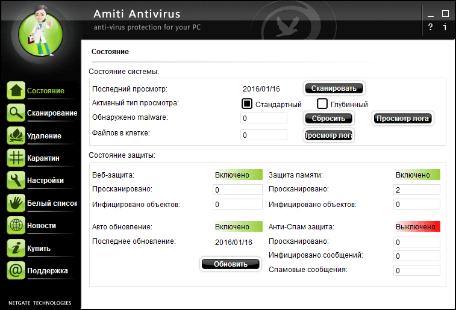The image size is (456, 310).
Task: Click the Сбросить button
Action: coord(328,119)
